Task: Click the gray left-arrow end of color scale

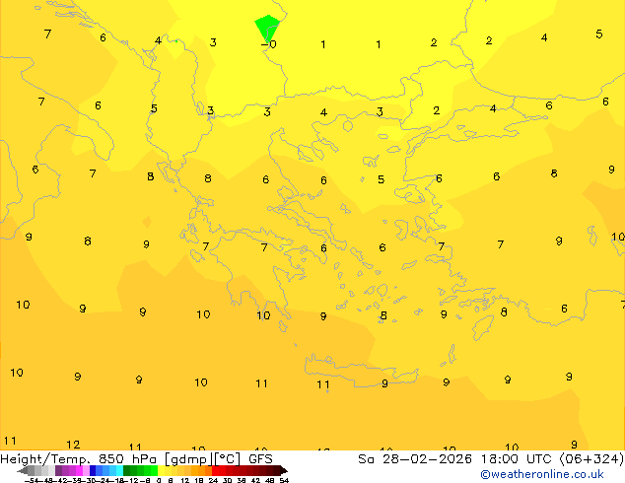Action: pos(23,470)
